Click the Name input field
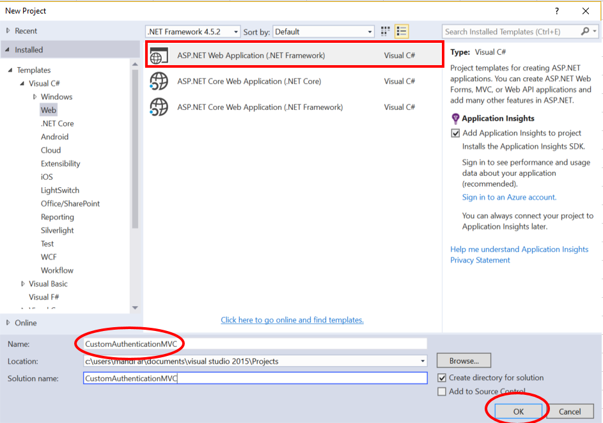603x423 pixels. coord(255,344)
